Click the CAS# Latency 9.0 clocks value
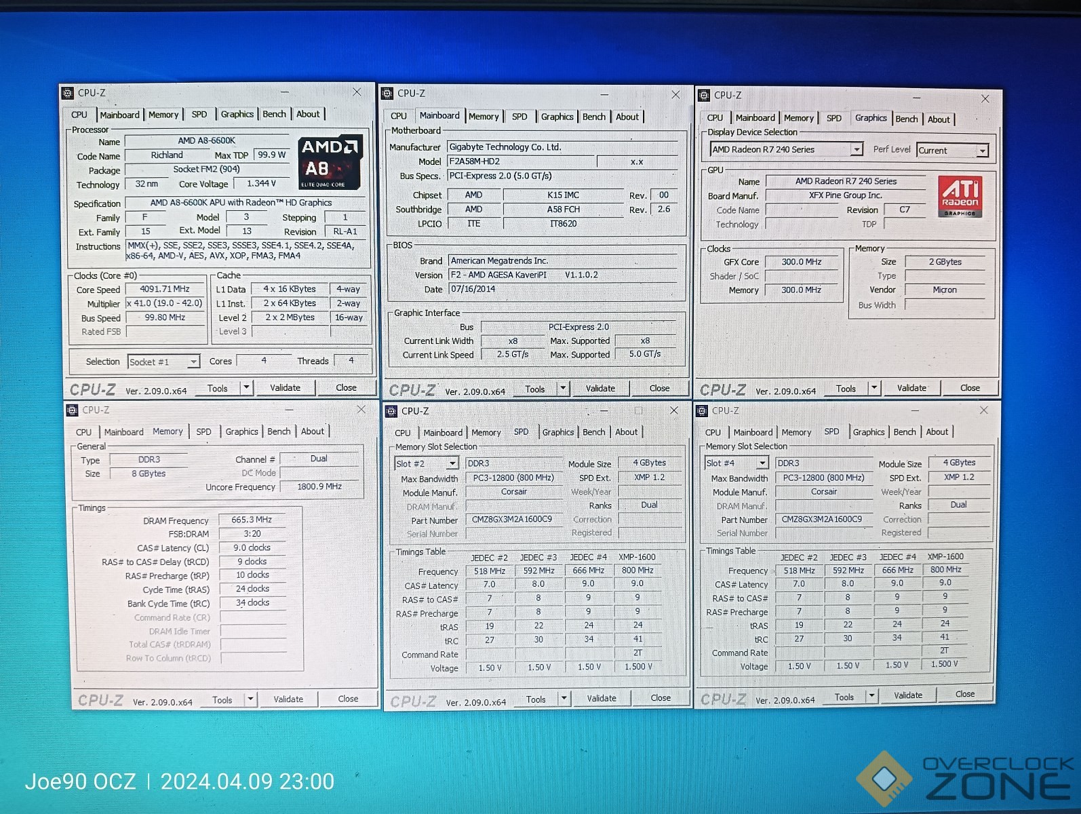The height and width of the screenshot is (814, 1081). coord(252,547)
